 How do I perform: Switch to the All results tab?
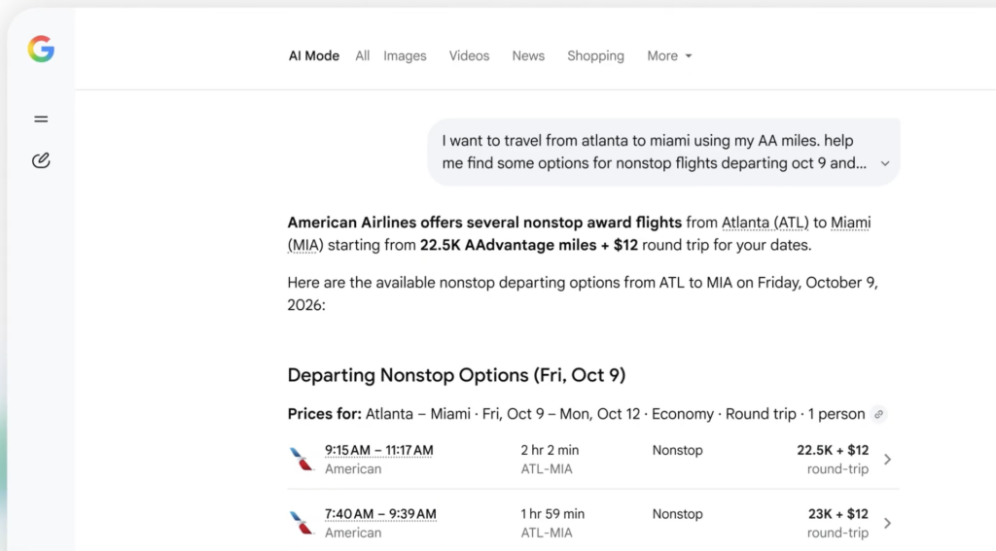362,55
